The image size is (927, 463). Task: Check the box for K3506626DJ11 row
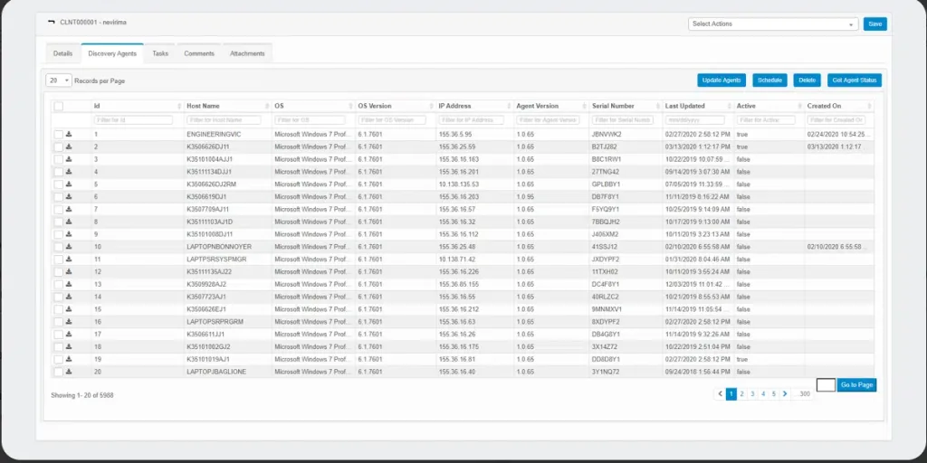pos(59,147)
